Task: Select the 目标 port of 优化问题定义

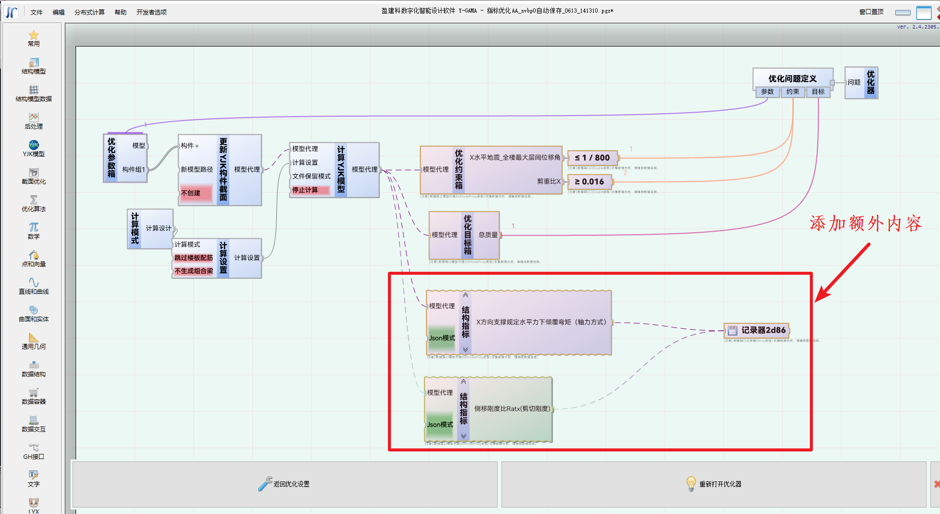Action: (x=818, y=92)
